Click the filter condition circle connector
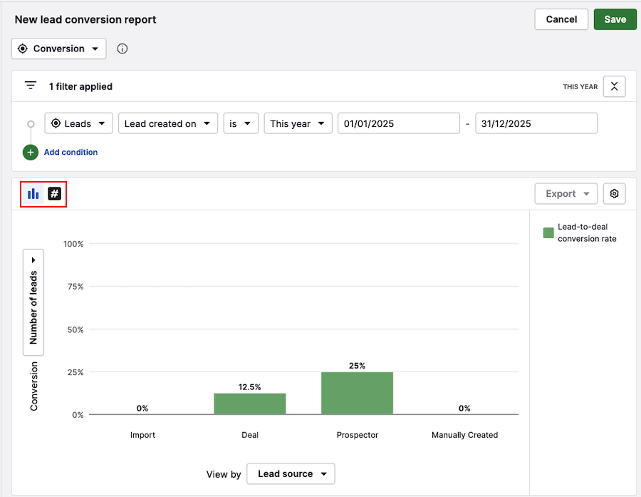641x497 pixels. [x=31, y=124]
